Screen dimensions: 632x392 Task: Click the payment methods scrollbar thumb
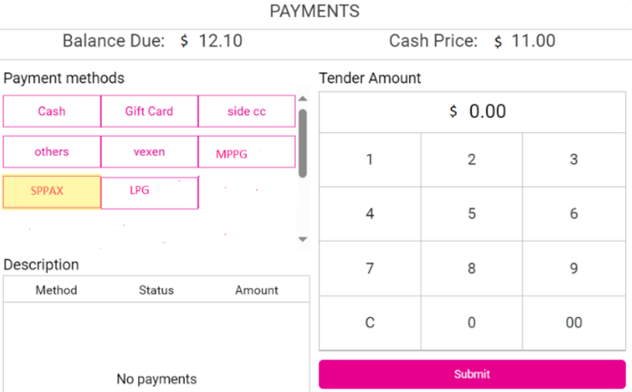pyautogui.click(x=303, y=143)
